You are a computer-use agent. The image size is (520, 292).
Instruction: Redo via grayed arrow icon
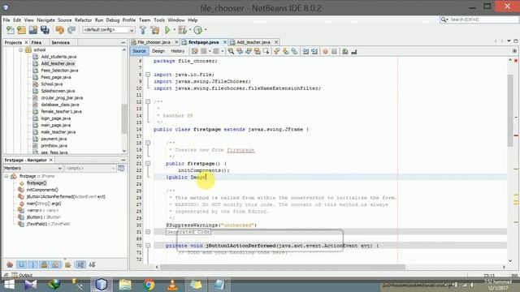point(71,30)
